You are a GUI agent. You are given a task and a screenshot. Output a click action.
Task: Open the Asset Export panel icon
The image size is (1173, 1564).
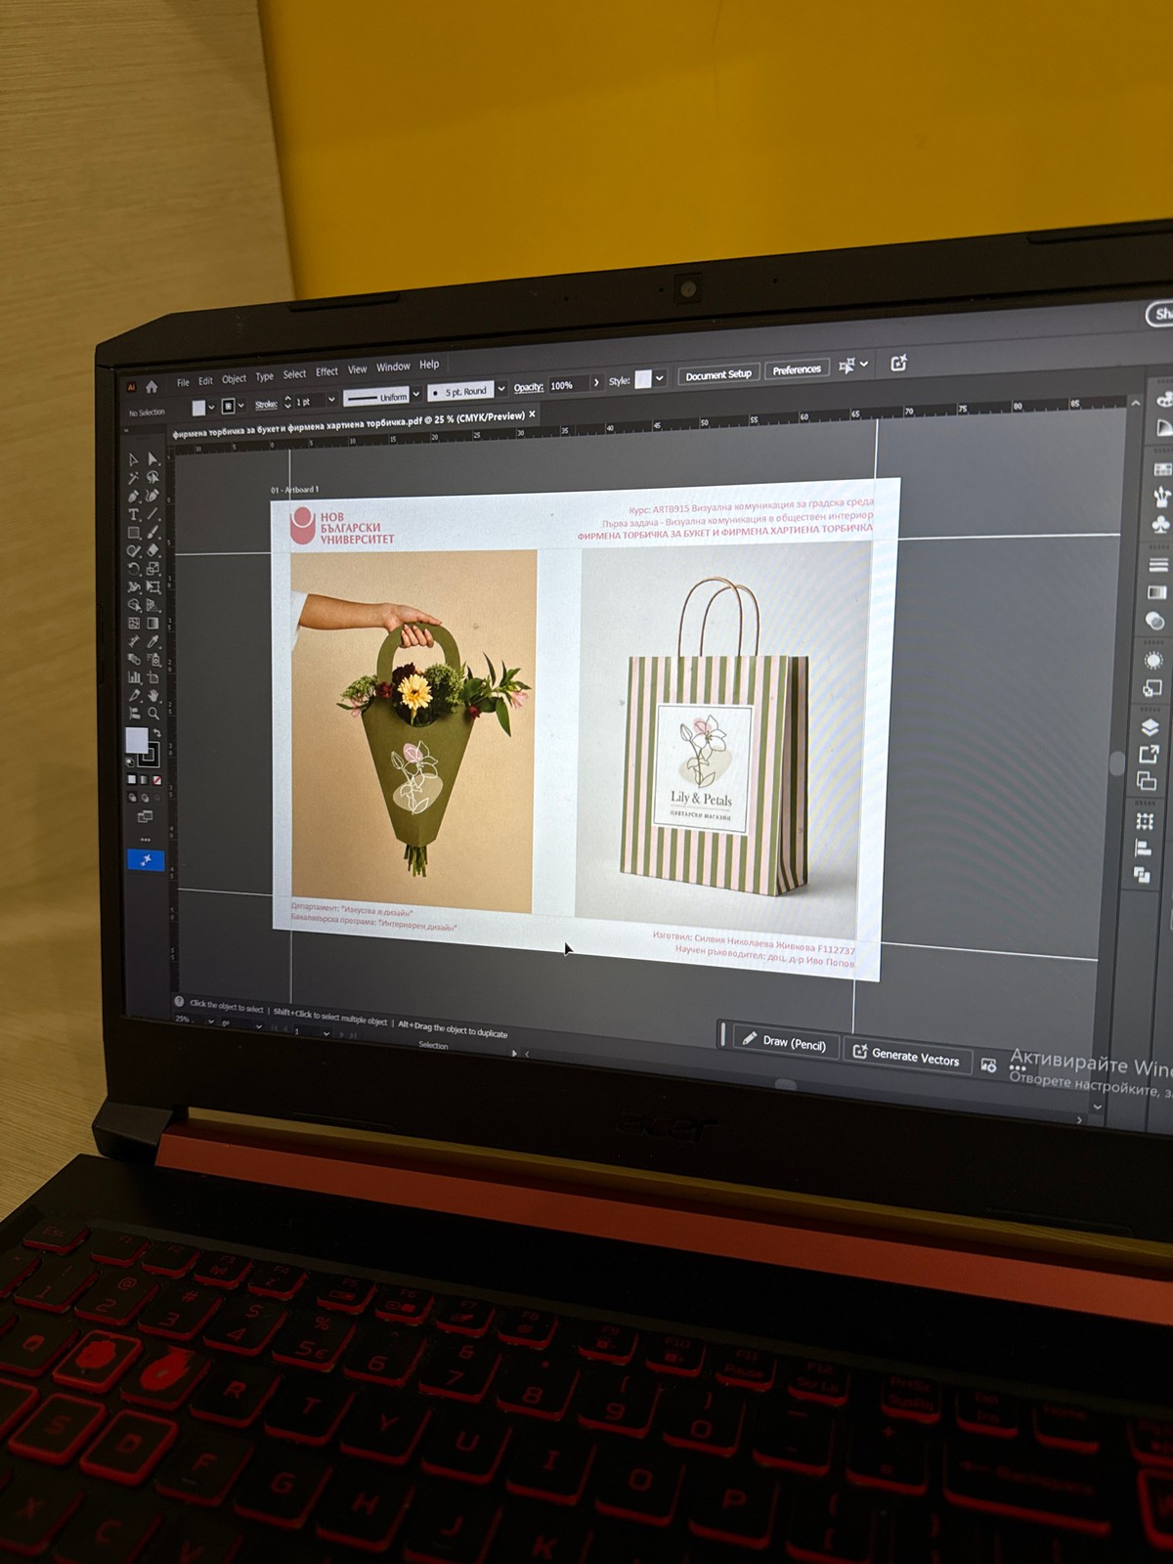1149,754
